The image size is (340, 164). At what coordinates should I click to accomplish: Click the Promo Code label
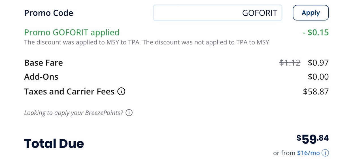[x=48, y=13]
